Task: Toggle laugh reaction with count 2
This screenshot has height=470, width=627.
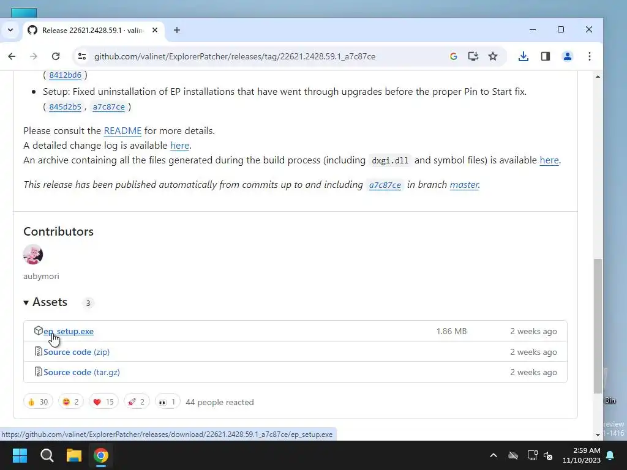Action: 71,402
